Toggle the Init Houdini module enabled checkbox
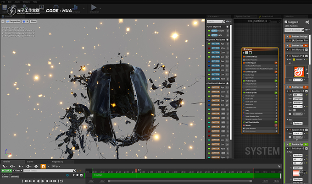This screenshot has height=184, width=312. 306,49
